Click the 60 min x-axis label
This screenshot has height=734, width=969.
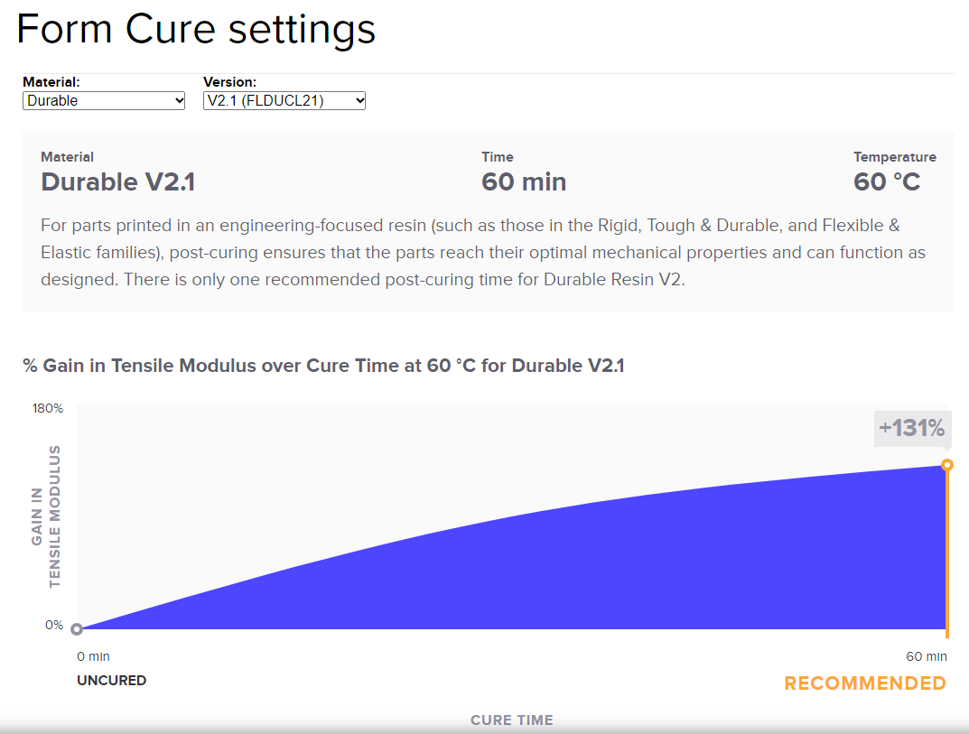pos(927,656)
